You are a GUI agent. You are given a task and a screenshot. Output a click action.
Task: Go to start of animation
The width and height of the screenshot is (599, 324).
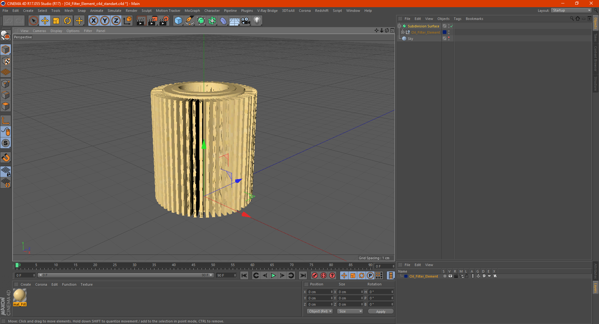pos(244,275)
